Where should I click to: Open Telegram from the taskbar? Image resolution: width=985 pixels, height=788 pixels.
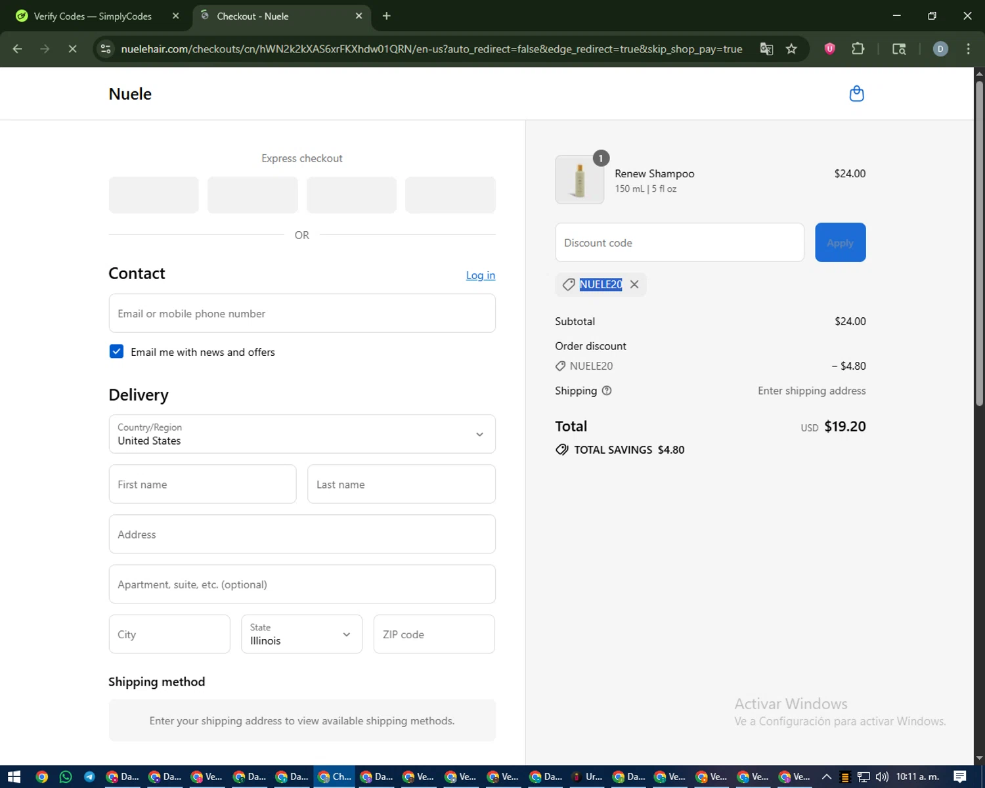pyautogui.click(x=90, y=777)
